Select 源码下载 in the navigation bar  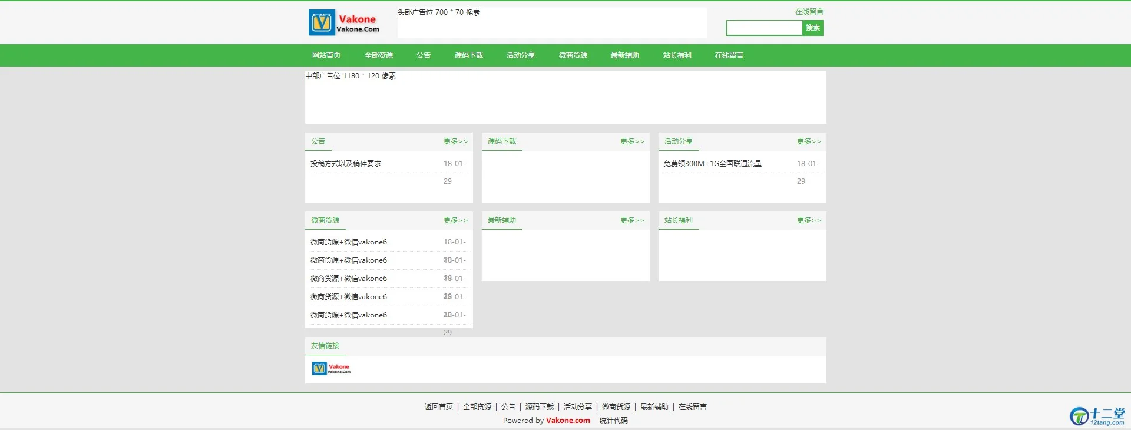[468, 55]
